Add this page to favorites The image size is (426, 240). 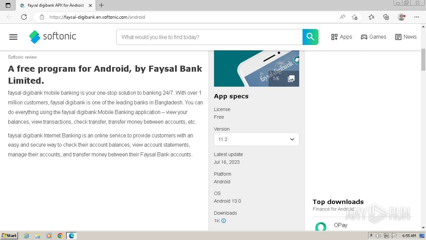(x=354, y=17)
